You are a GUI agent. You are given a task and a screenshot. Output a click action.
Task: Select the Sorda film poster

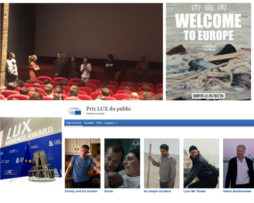pos(122,163)
